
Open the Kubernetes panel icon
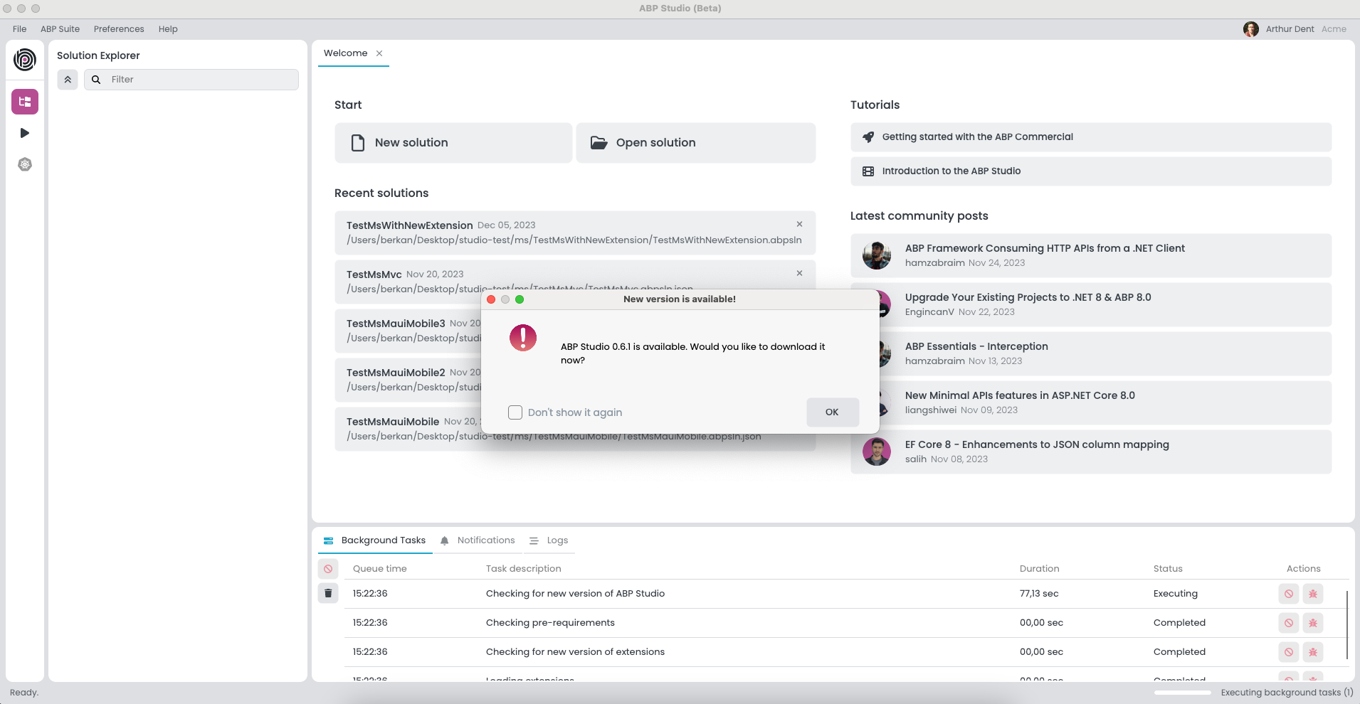[x=24, y=164]
